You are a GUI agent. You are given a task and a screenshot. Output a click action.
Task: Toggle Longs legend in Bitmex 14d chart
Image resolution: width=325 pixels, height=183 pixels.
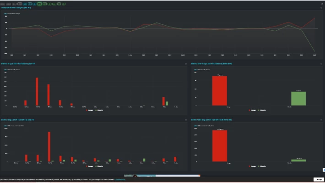coord(90,166)
